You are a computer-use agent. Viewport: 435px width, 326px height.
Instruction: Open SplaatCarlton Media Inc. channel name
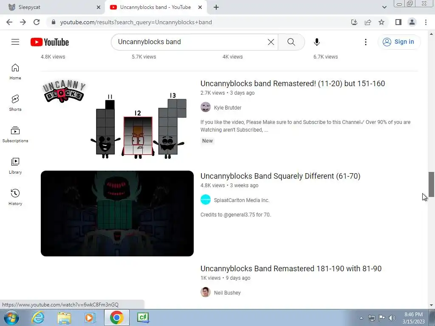(x=242, y=200)
